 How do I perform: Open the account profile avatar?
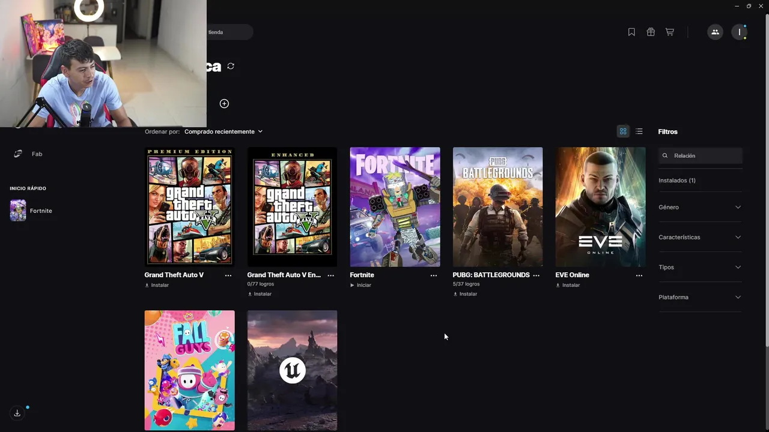click(740, 32)
